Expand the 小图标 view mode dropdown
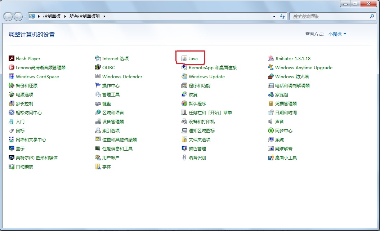The width and height of the screenshot is (380, 231). pos(337,34)
